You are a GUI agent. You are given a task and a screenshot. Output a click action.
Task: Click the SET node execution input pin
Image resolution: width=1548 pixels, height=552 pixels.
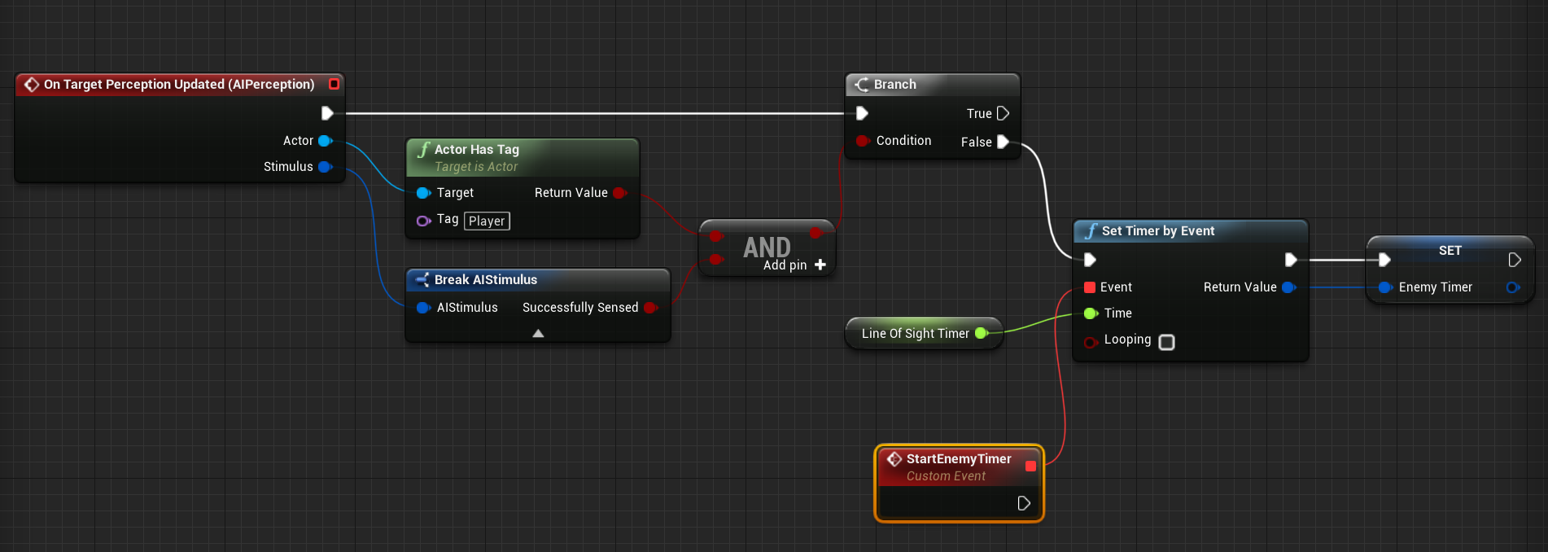tap(1384, 260)
